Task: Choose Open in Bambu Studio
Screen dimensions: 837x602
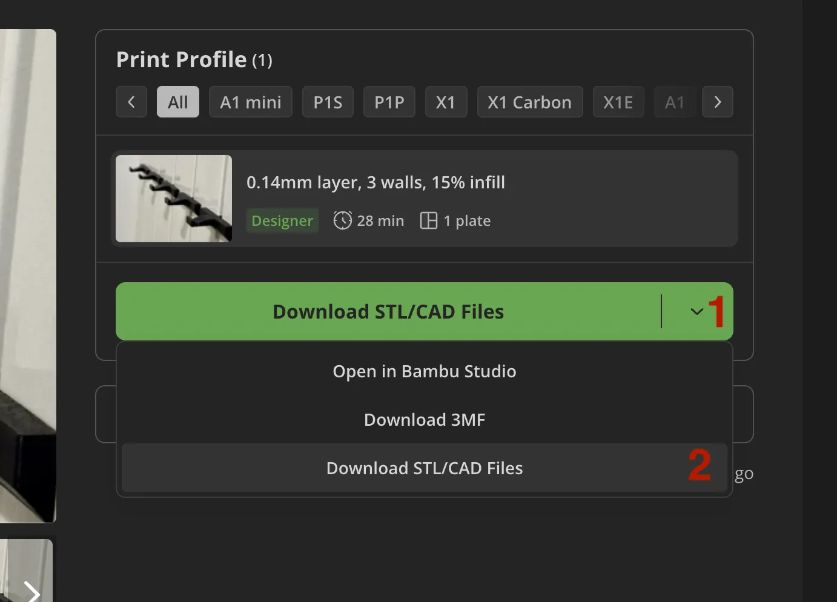Action: coord(425,371)
